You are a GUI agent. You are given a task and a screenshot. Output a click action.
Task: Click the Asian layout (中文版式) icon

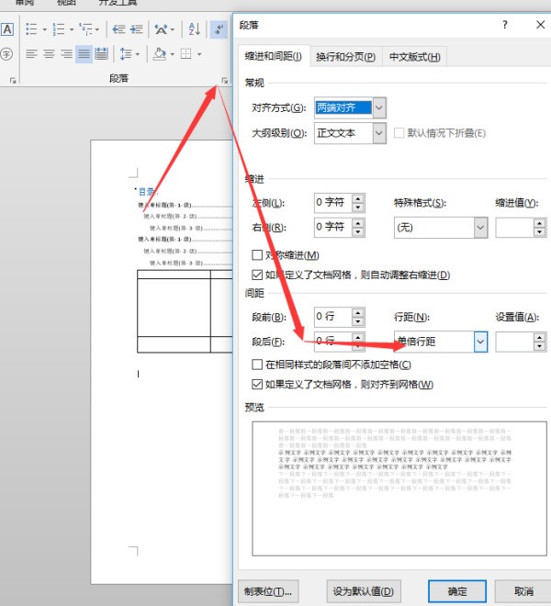162,29
